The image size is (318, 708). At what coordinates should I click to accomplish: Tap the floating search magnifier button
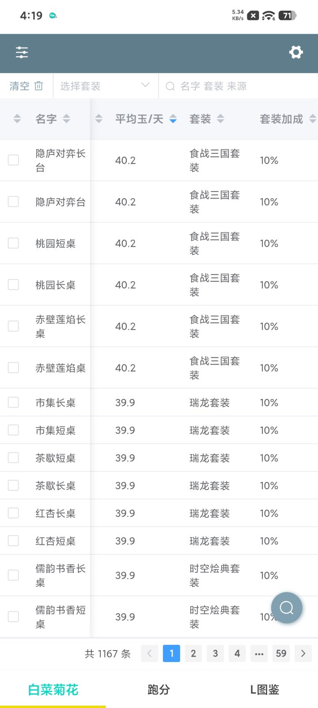pyautogui.click(x=287, y=608)
